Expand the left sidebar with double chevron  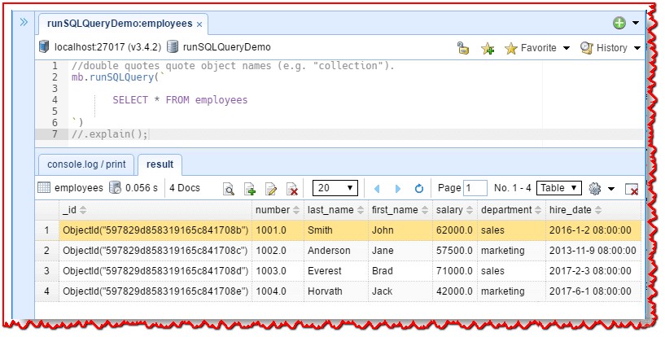pyautogui.click(x=24, y=22)
